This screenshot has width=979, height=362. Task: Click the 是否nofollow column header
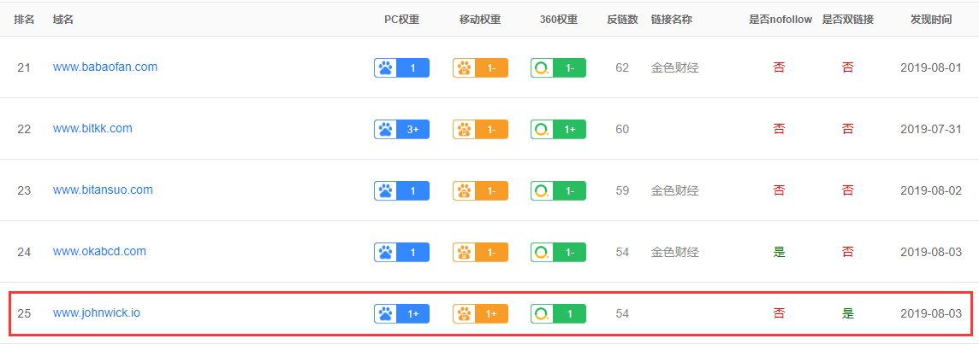click(780, 20)
